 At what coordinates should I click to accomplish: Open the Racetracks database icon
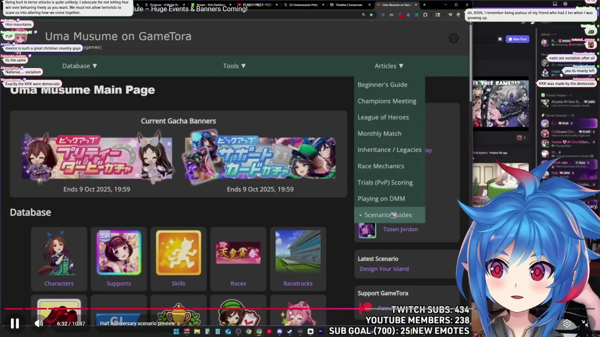click(298, 258)
